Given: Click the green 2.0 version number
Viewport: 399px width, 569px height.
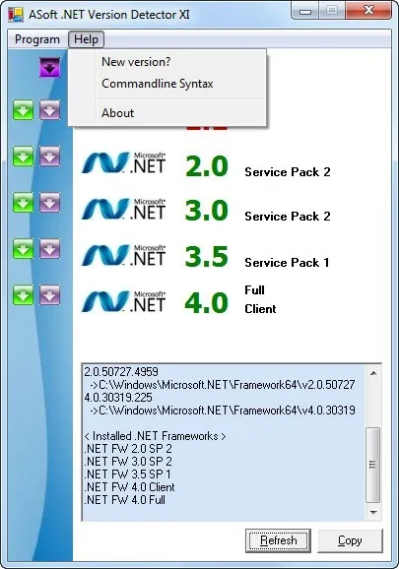Looking at the screenshot, I should pyautogui.click(x=207, y=166).
